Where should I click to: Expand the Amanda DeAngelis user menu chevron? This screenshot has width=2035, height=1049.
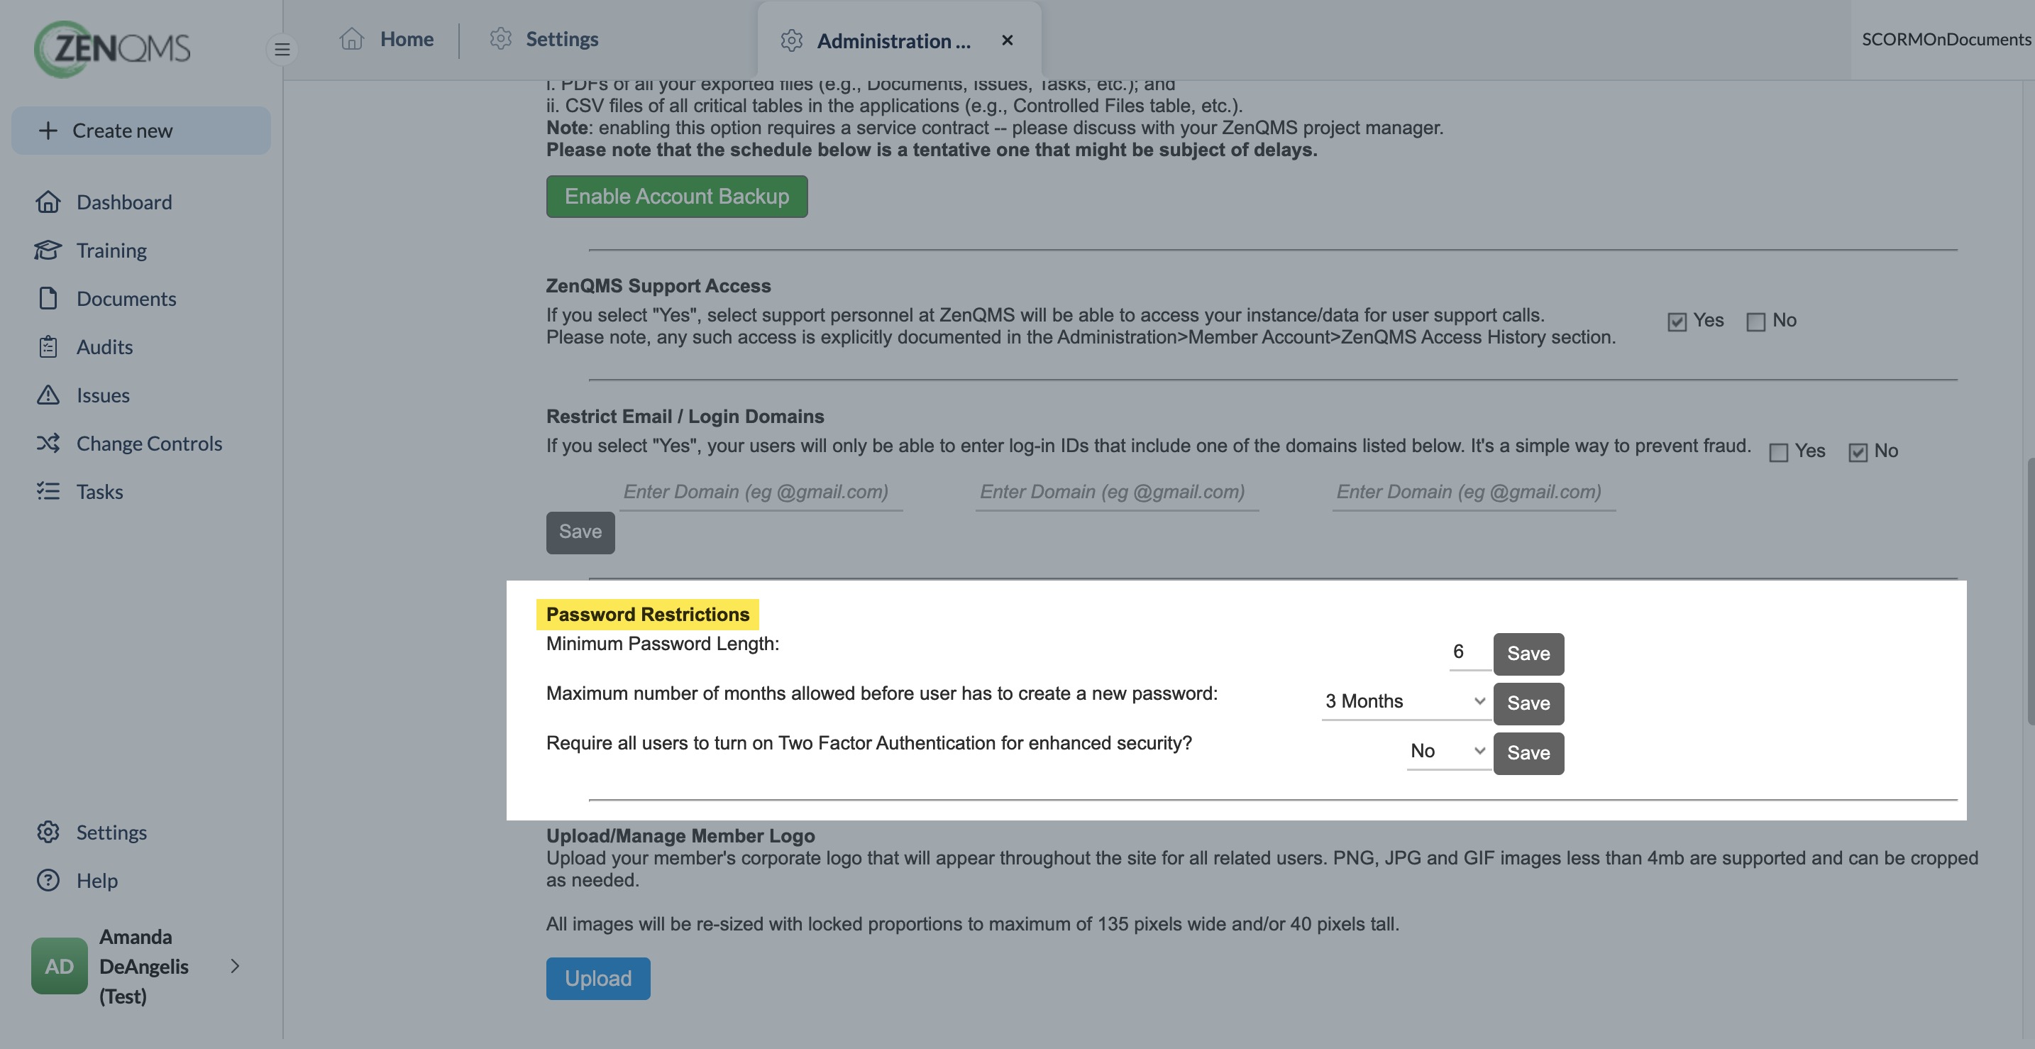click(235, 966)
